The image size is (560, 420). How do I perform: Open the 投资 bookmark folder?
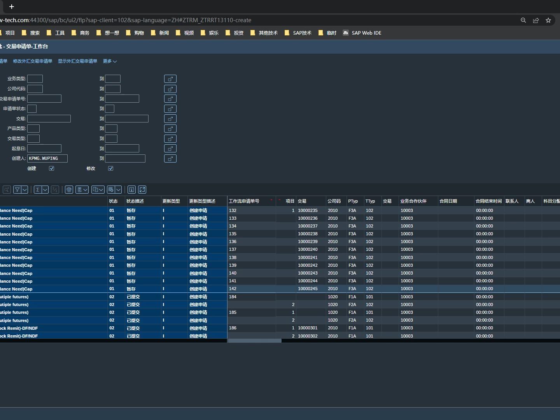pos(234,33)
